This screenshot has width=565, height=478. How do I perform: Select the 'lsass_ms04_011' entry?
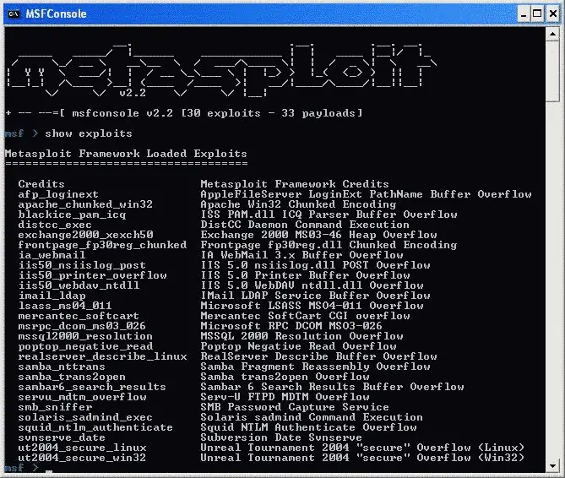65,306
